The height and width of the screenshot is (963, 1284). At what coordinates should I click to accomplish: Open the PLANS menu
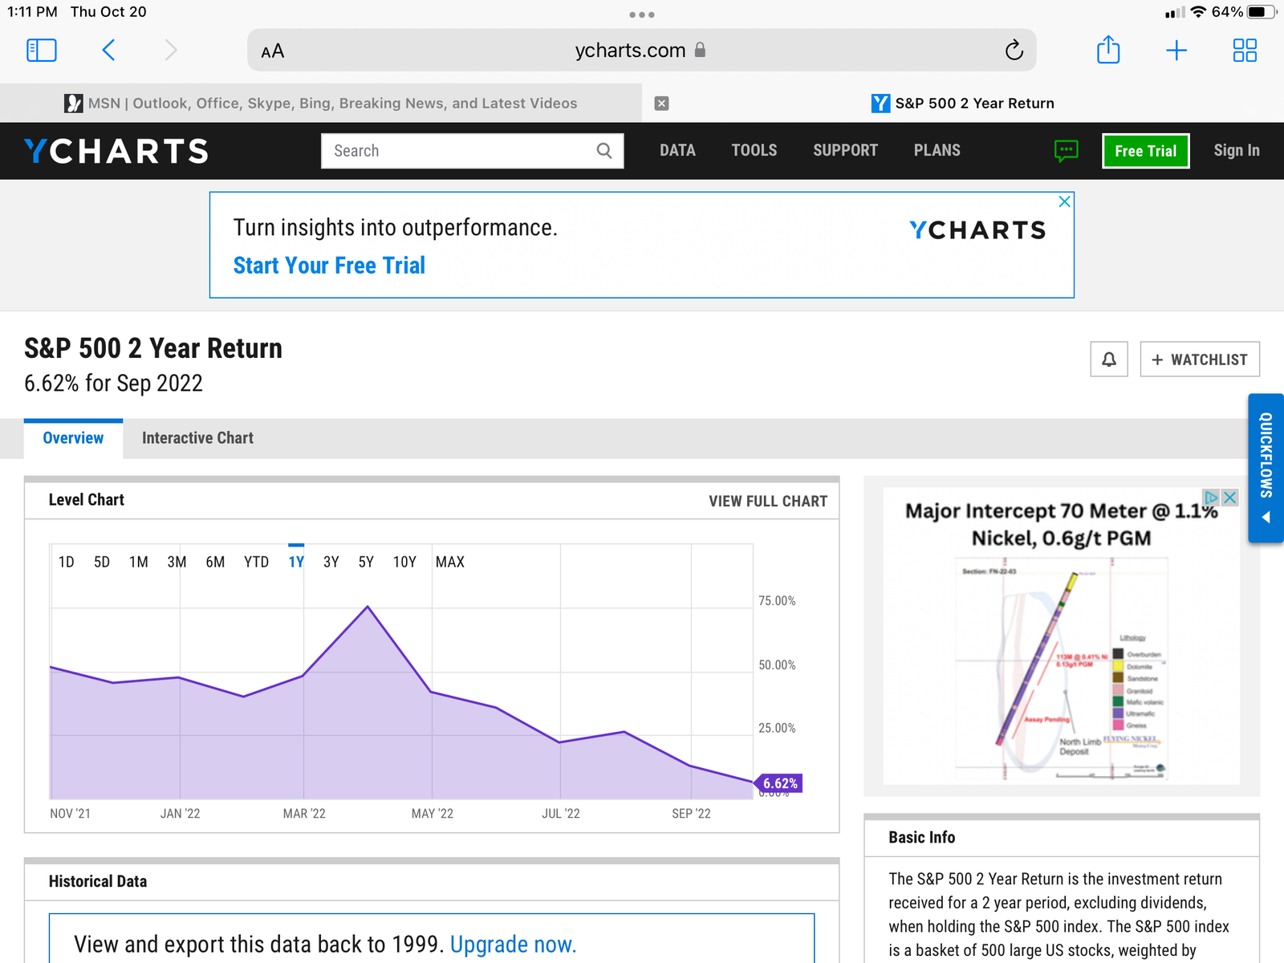[937, 151]
